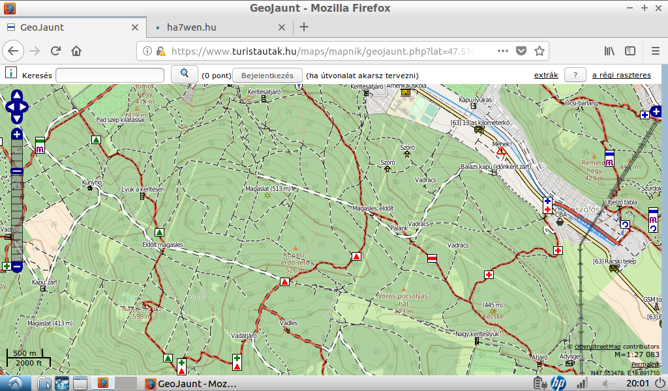Open the 'a régi raszteres' link
The width and height of the screenshot is (668, 391).
coord(621,75)
